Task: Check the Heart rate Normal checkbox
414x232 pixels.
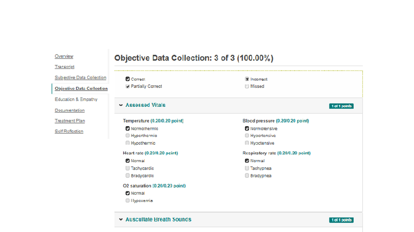Action: 128,161
